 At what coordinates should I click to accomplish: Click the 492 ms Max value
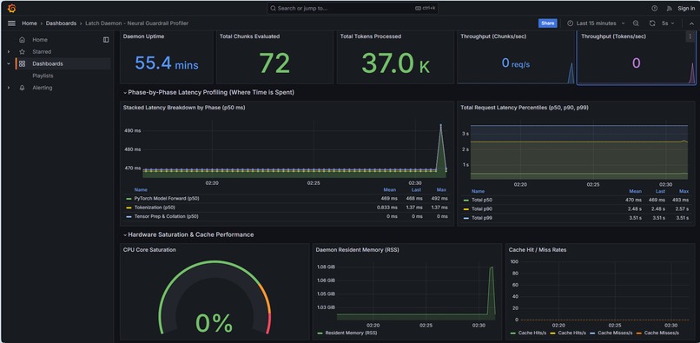tap(440, 198)
